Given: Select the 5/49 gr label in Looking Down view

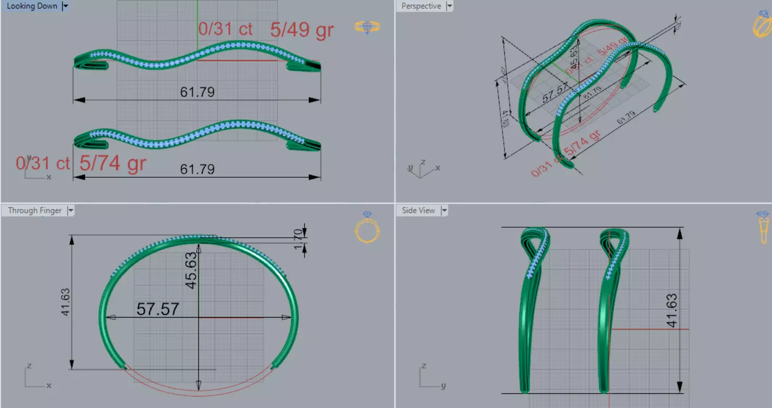Looking at the screenshot, I should (x=302, y=30).
